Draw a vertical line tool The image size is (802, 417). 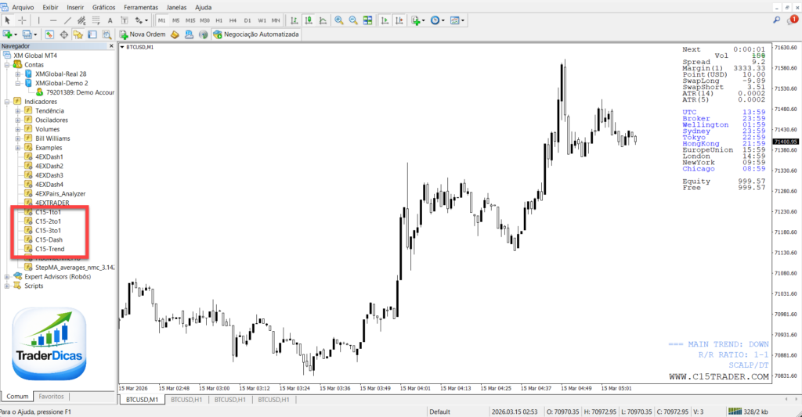[x=38, y=20]
